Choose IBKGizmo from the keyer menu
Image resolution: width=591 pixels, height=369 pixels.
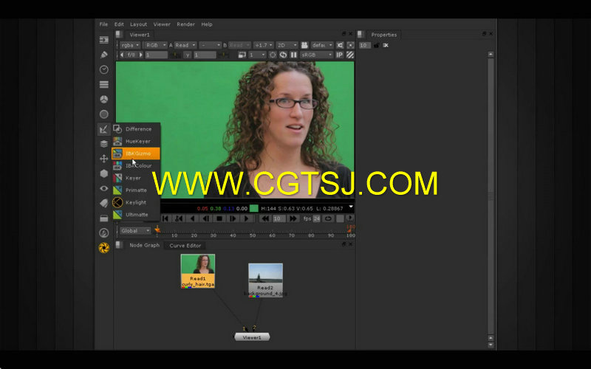click(x=136, y=154)
